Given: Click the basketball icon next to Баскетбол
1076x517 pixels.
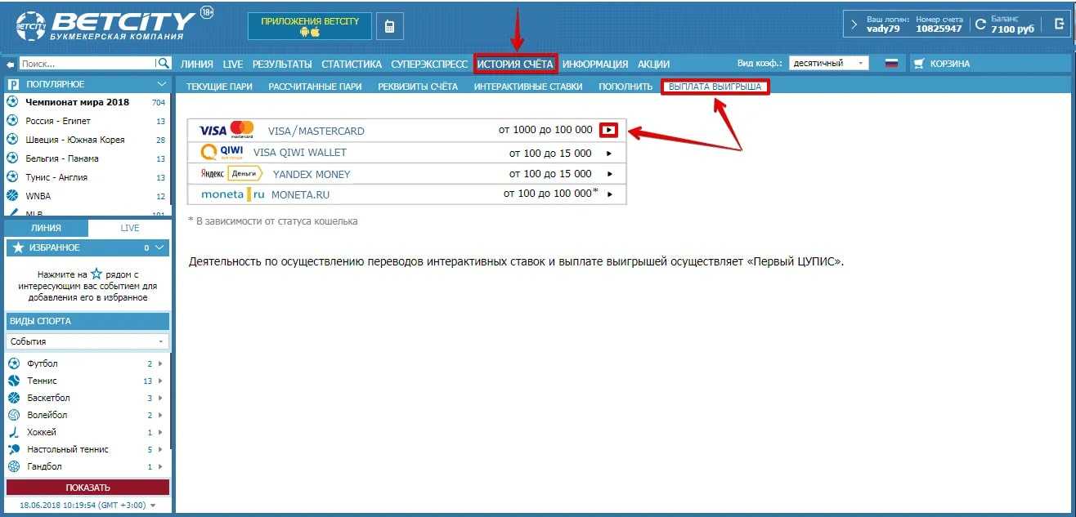Looking at the screenshot, I should tap(13, 398).
